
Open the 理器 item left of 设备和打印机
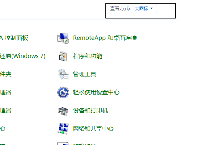click(6, 111)
